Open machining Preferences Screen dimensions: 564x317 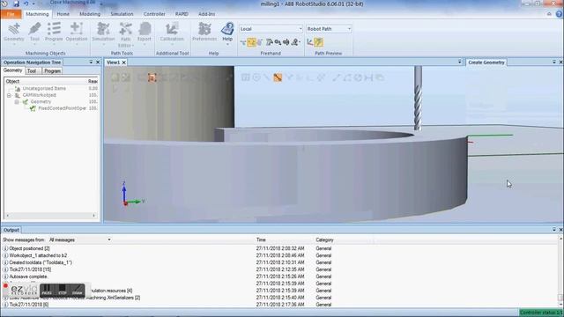(x=204, y=32)
